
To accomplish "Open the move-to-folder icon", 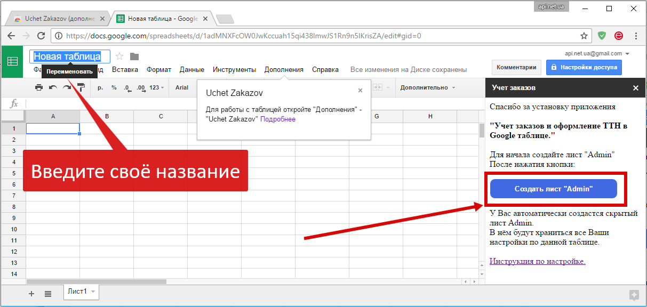I will pyautogui.click(x=134, y=56).
